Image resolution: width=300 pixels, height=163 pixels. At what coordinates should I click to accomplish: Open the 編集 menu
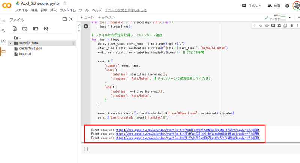point(34,10)
